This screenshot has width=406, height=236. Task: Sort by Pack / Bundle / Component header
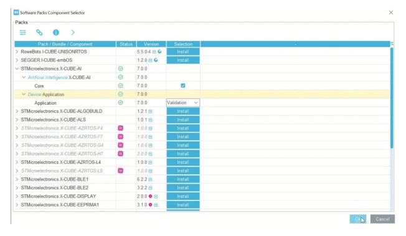click(65, 44)
